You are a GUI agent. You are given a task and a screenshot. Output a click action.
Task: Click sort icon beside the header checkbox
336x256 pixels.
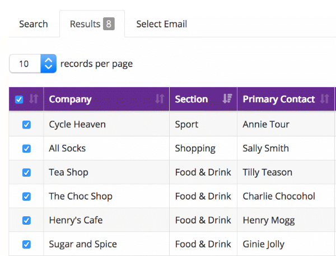pyautogui.click(x=34, y=99)
